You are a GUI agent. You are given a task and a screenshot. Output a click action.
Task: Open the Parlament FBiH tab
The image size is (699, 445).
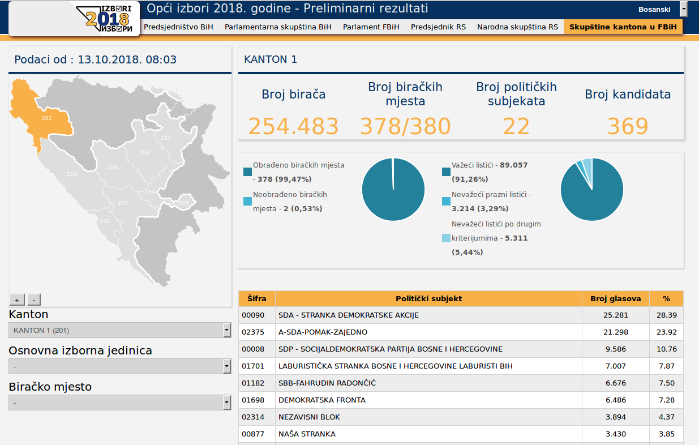click(x=371, y=27)
